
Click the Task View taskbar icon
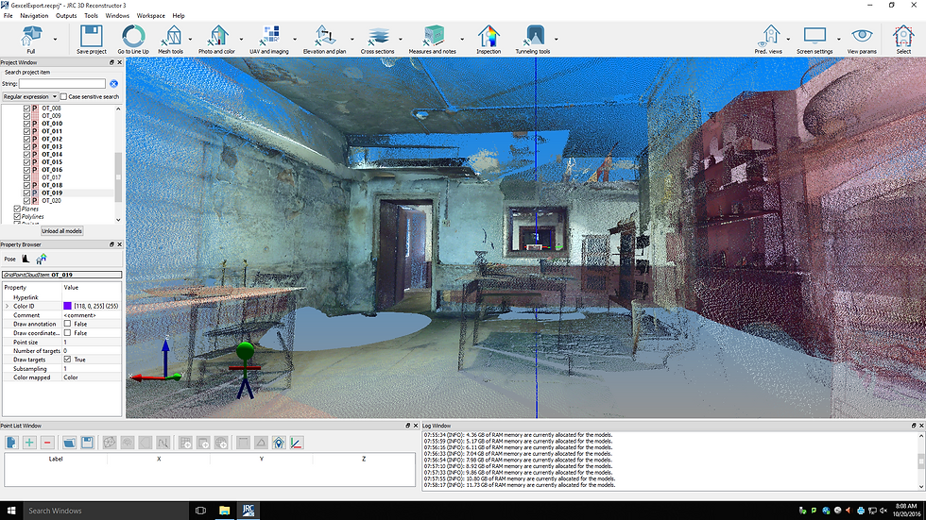(x=200, y=511)
